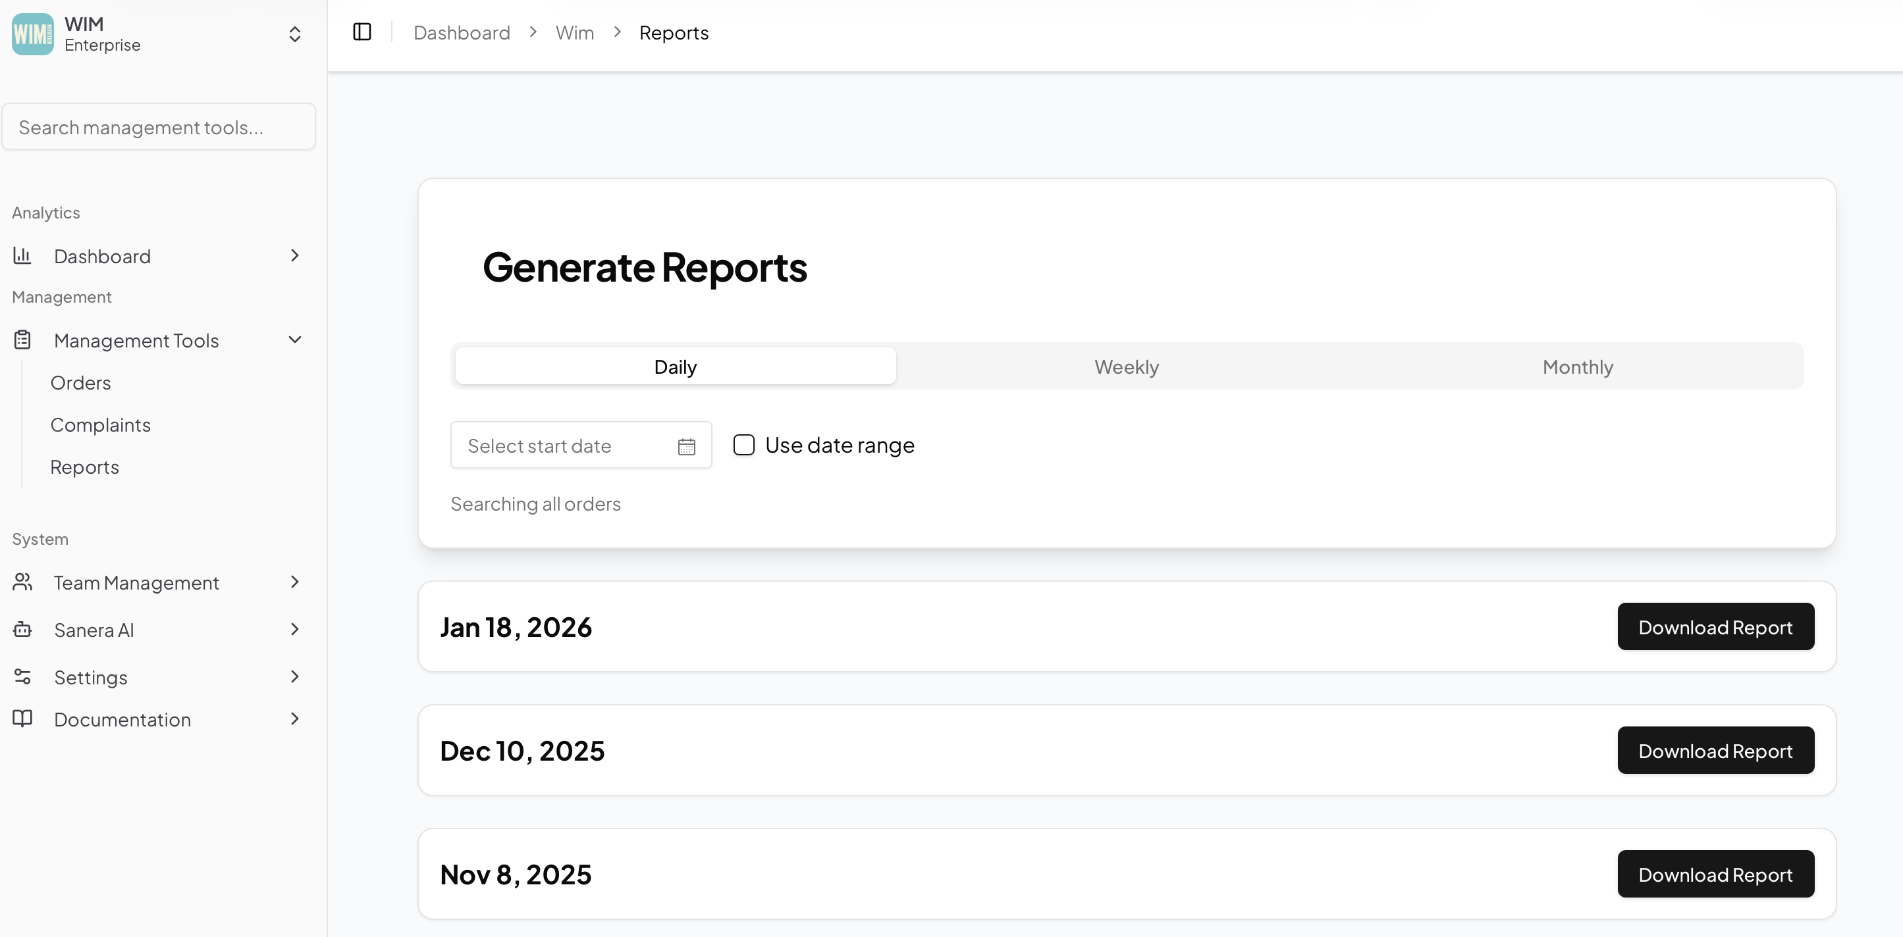Image resolution: width=1903 pixels, height=937 pixels.
Task: Click the Documentation book icon
Action: (x=22, y=719)
